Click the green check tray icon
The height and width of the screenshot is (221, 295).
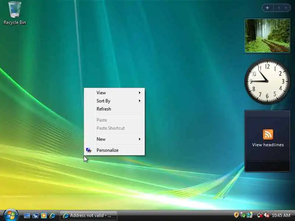coord(243,215)
